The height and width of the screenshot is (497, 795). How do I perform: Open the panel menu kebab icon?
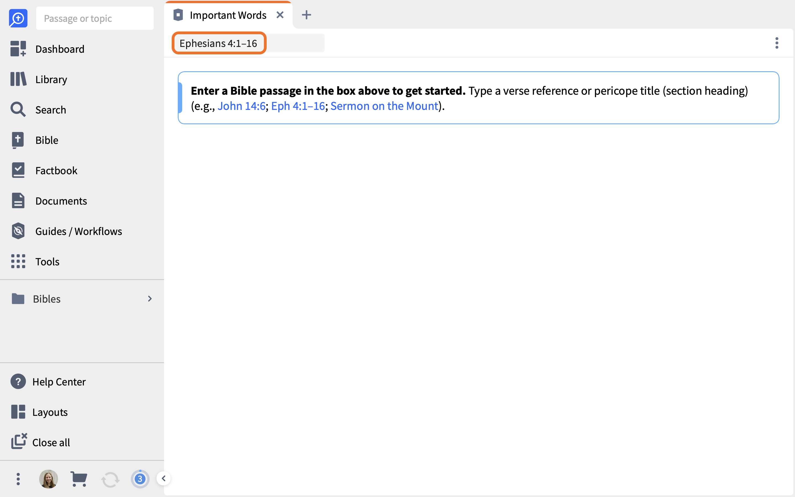[x=777, y=43]
